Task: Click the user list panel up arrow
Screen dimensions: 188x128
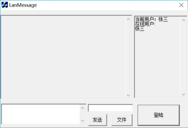Action: coord(184,20)
